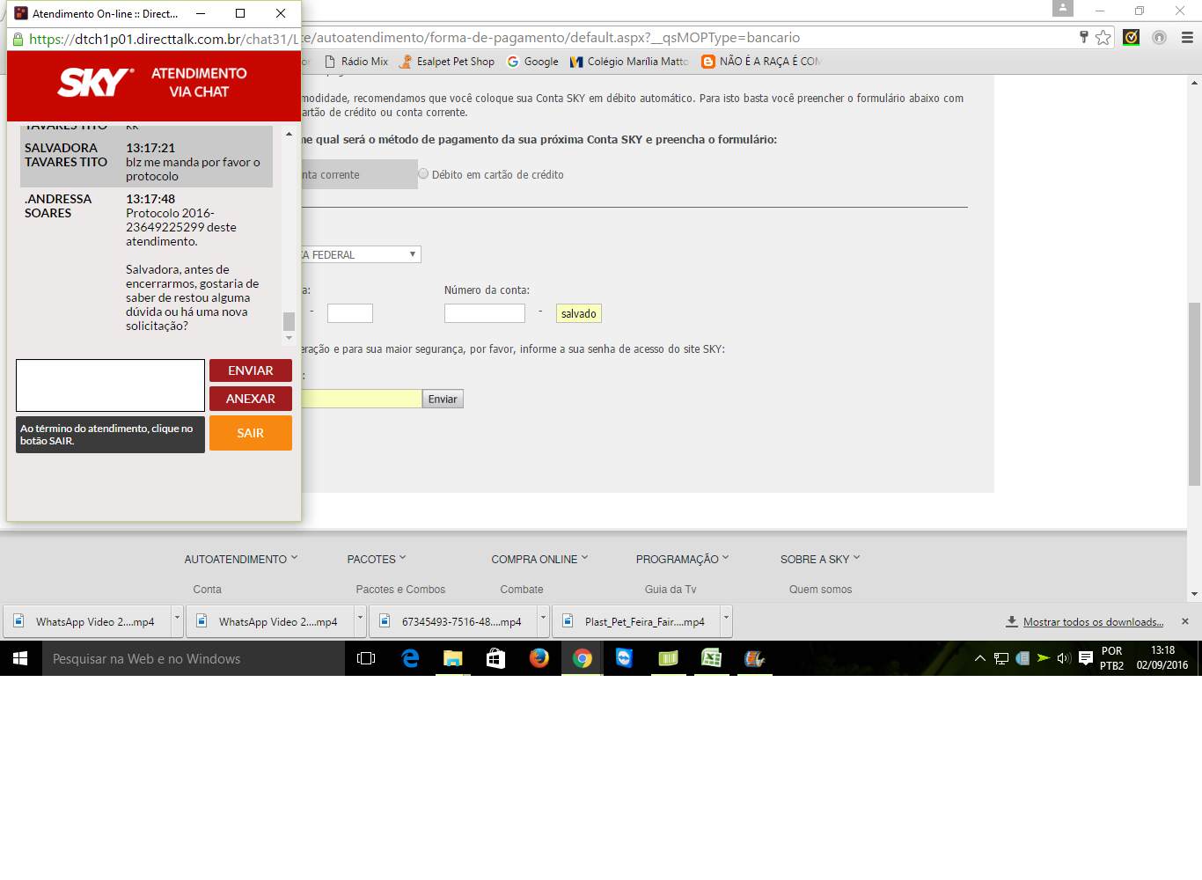Open the Google bookmark
Image resolution: width=1202 pixels, height=880 pixels.
tap(532, 62)
